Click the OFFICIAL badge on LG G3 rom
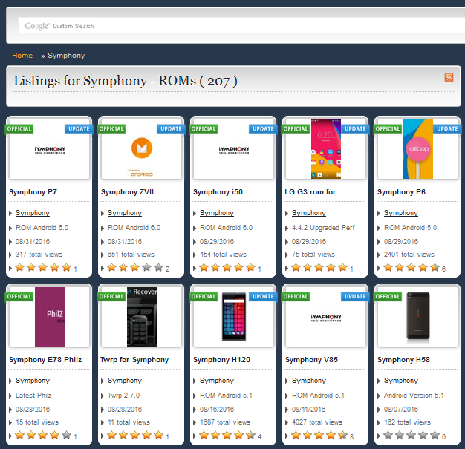This screenshot has width=465, height=449. click(x=296, y=128)
